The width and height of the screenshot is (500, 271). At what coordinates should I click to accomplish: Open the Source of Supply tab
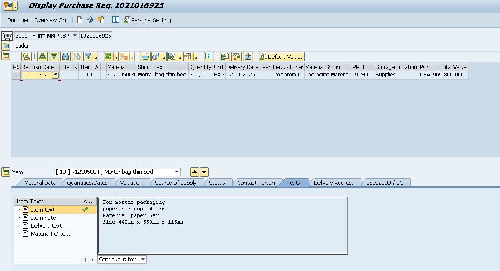click(x=175, y=183)
